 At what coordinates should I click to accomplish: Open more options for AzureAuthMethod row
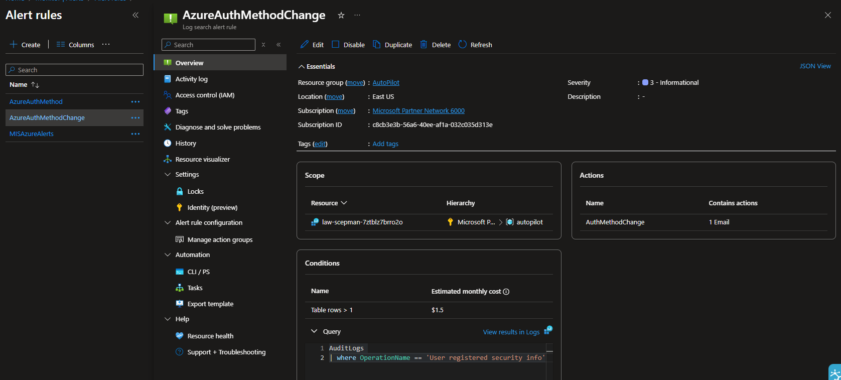pyautogui.click(x=135, y=102)
